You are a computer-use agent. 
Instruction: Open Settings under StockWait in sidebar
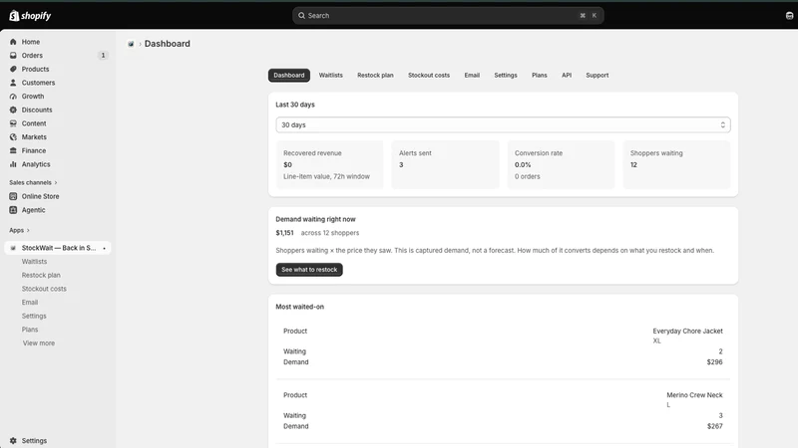(x=34, y=316)
